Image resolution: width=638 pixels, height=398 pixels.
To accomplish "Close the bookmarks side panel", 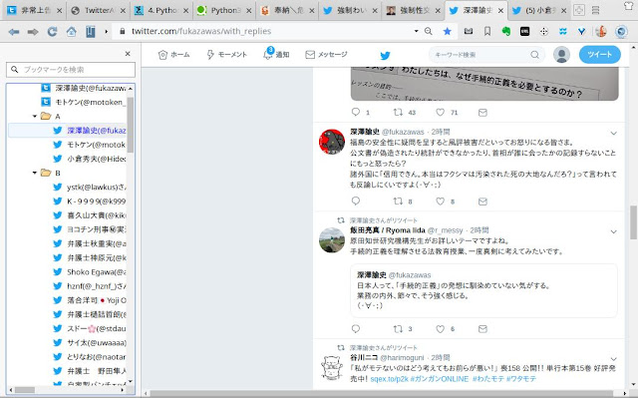I will [x=128, y=54].
